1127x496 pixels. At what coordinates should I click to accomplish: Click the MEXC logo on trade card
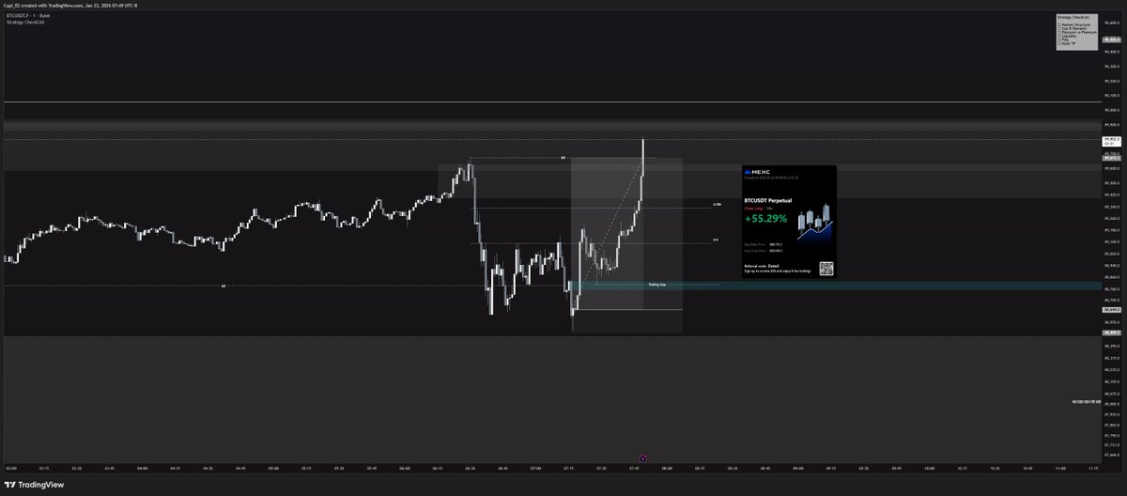coord(757,172)
